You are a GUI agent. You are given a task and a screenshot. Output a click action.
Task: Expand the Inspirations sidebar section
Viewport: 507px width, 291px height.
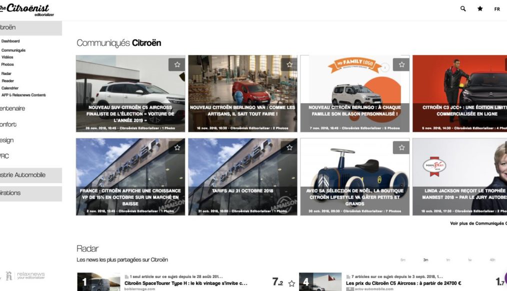tap(30, 193)
